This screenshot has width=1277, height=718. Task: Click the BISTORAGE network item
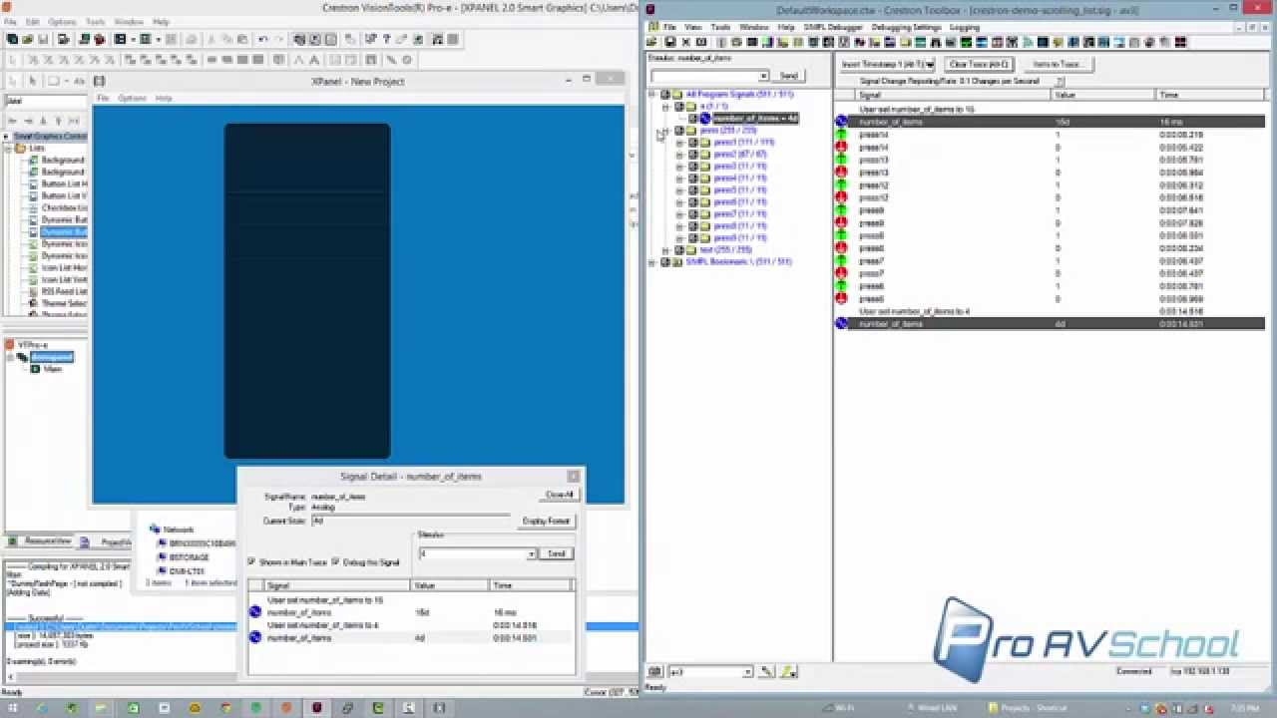[188, 557]
